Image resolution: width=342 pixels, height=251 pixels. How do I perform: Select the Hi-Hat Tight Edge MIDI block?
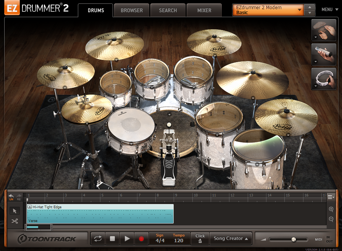(100, 214)
